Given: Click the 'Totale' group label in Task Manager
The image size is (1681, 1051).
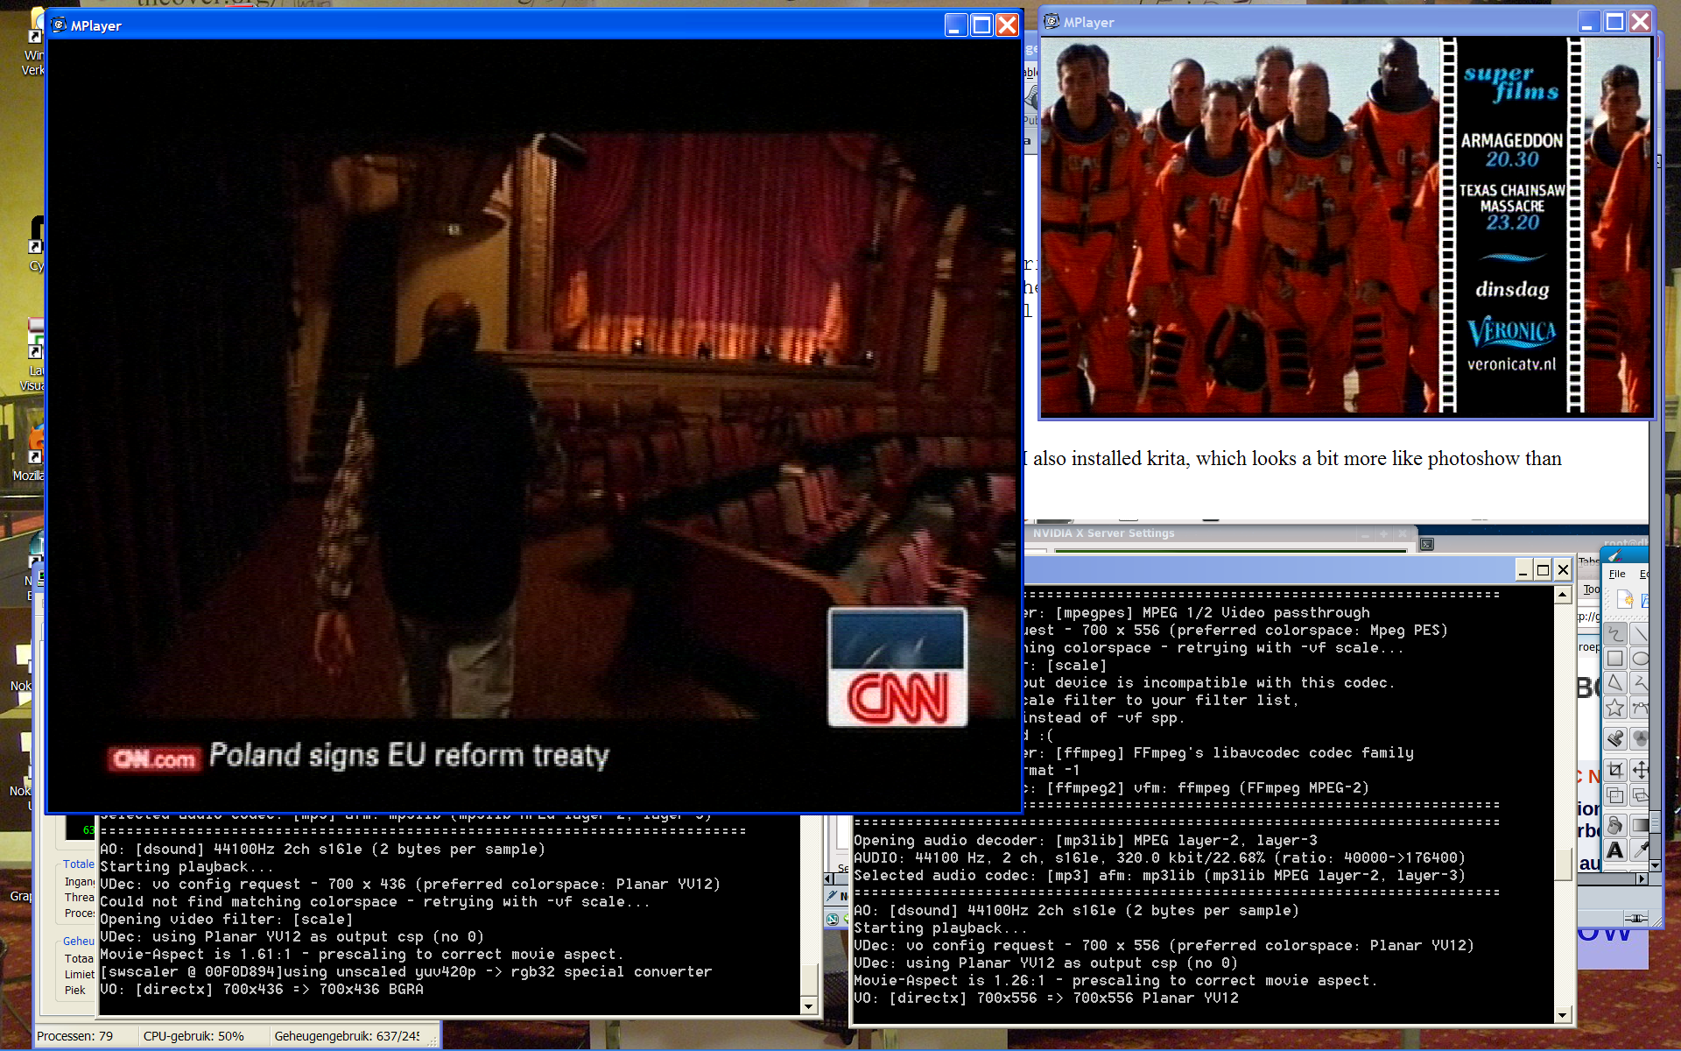Looking at the screenshot, I should click(x=78, y=864).
